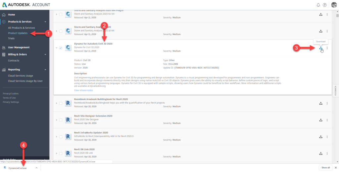
Task: Check the Revit Site Designer Extension checkbox
Action: tap(61, 120)
